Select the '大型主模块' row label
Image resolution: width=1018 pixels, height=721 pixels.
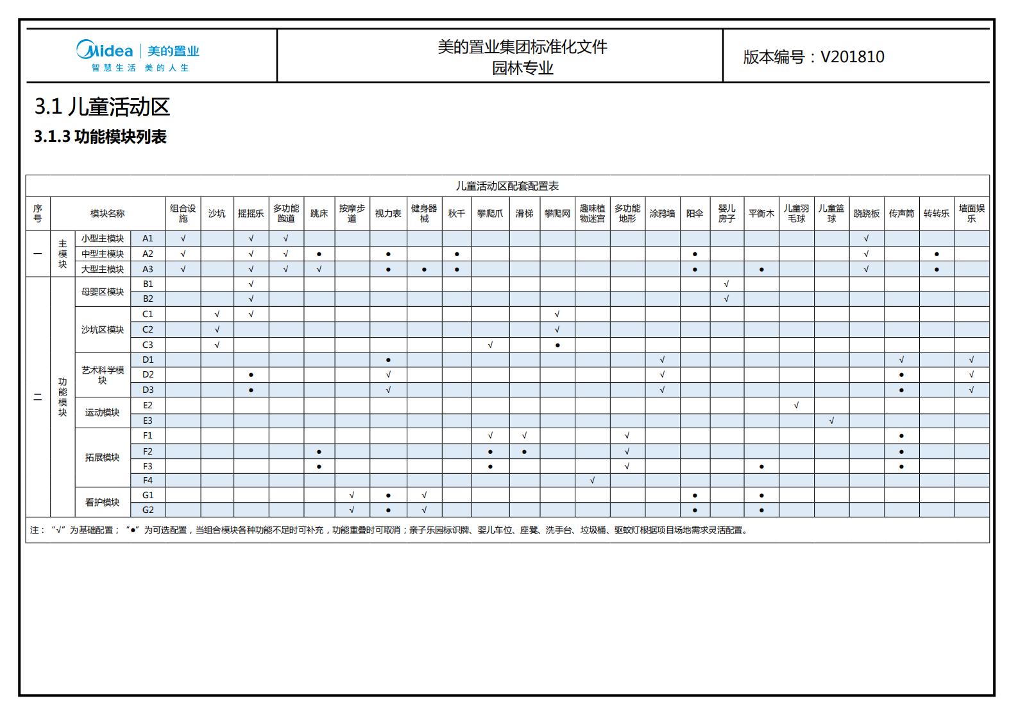103,269
